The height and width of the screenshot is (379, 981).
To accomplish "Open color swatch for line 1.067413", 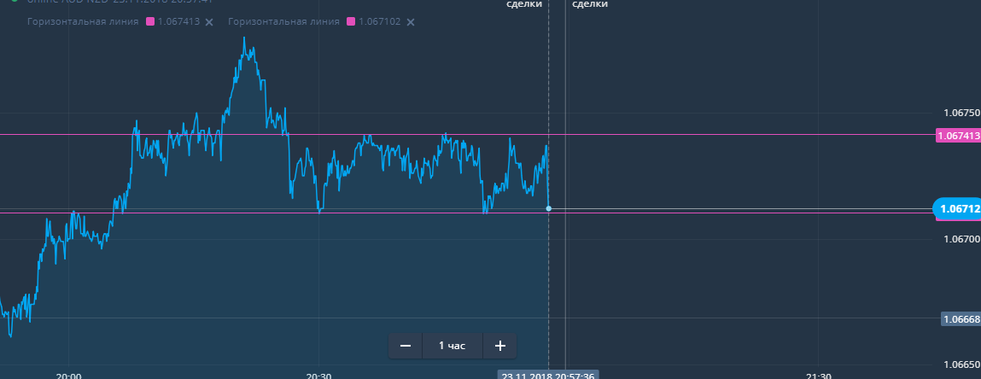I will click(x=150, y=21).
